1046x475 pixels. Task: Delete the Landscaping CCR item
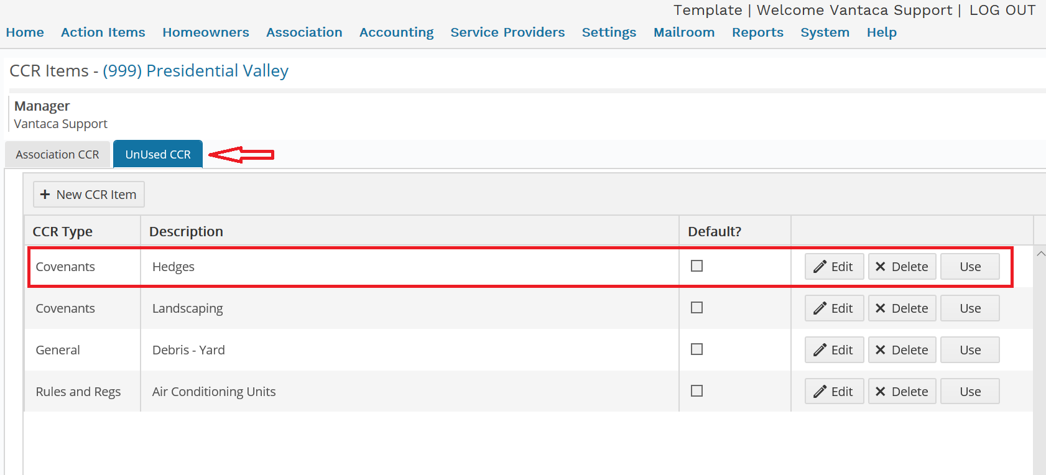coord(902,308)
